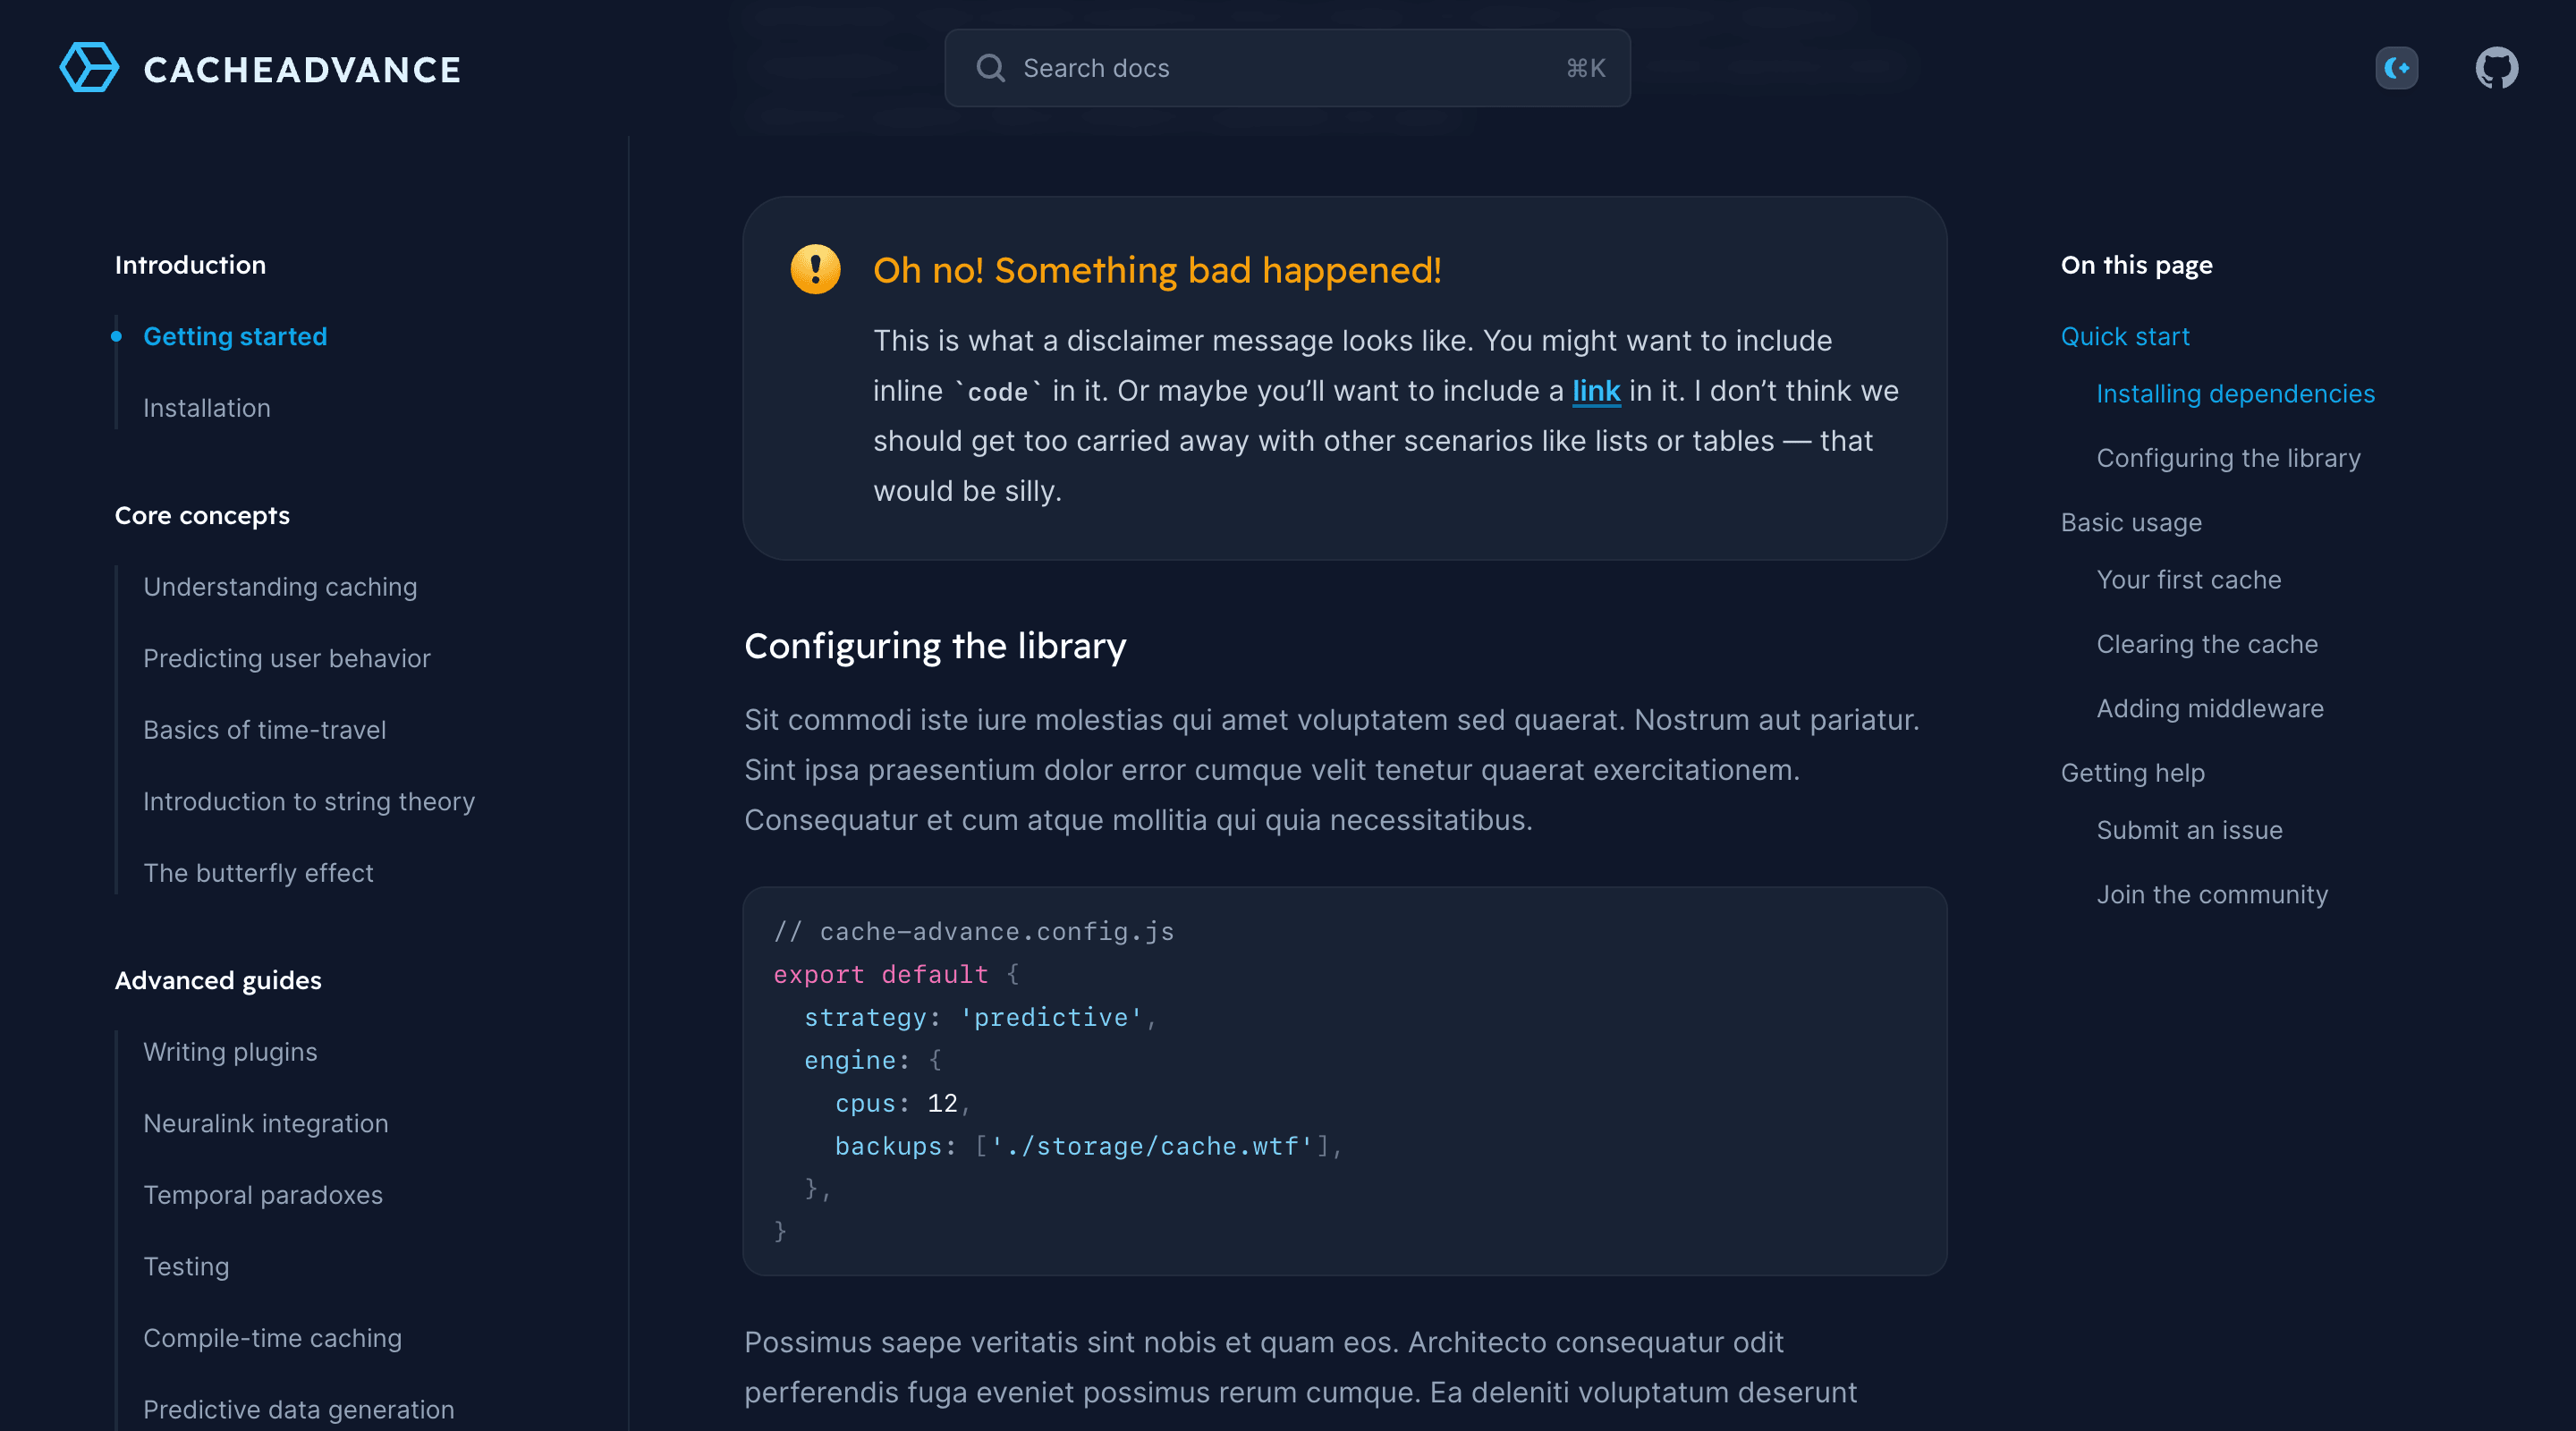
Task: Click the GitHub icon in top right
Action: pyautogui.click(x=2498, y=67)
